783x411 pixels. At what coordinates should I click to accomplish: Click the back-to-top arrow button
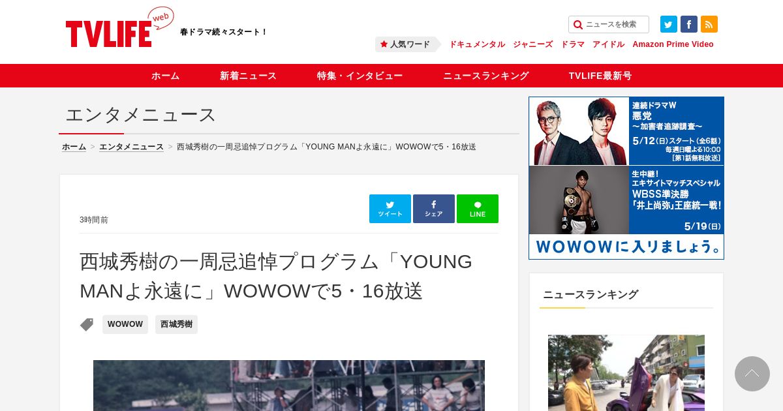[x=752, y=374]
